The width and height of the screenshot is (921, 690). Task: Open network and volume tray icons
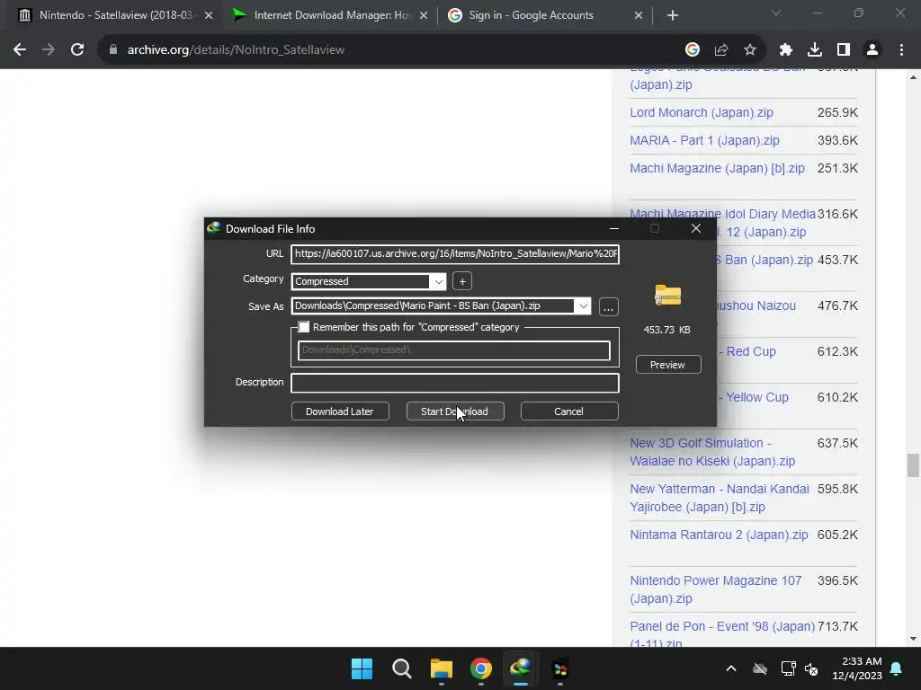coord(800,668)
